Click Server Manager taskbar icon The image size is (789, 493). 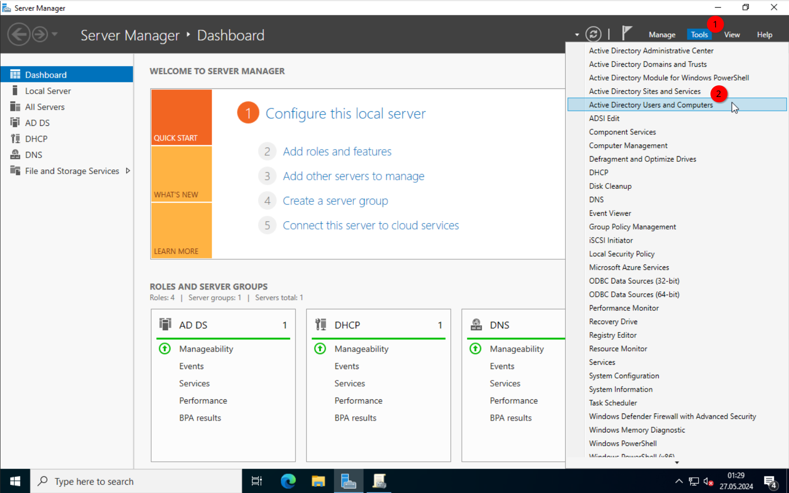click(x=349, y=481)
